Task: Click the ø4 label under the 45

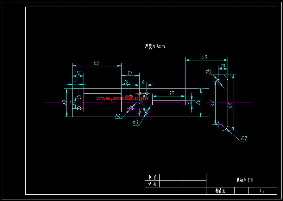Action: tap(209, 71)
